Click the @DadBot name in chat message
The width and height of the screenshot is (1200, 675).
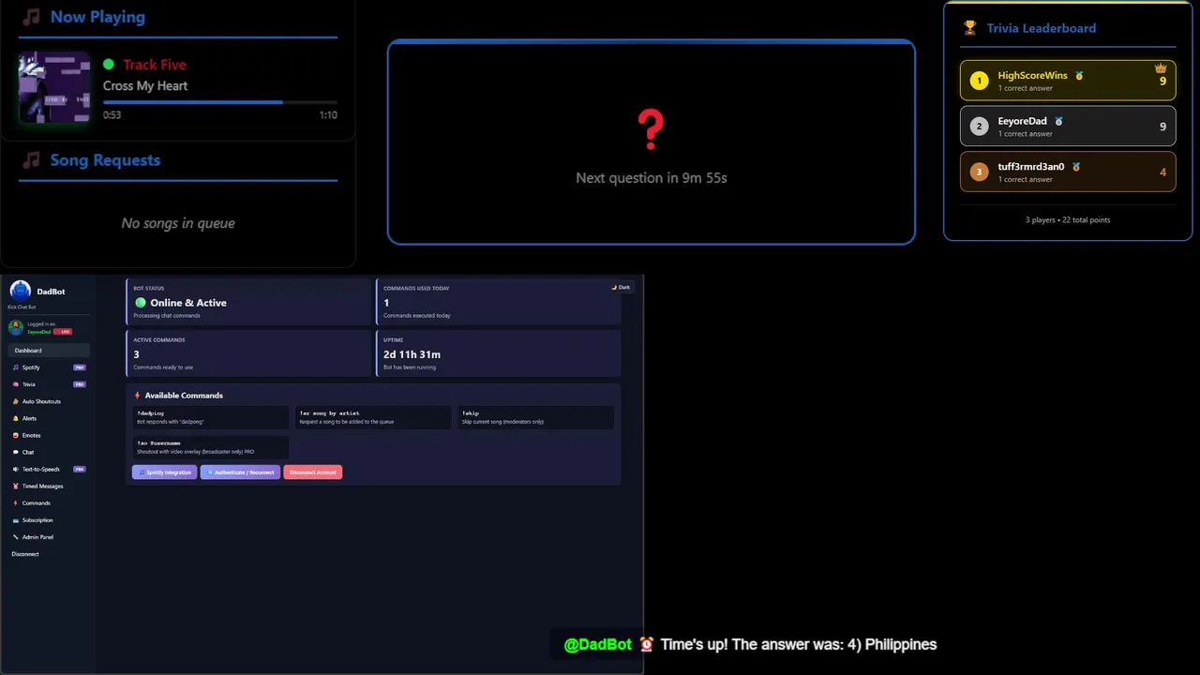tap(598, 644)
